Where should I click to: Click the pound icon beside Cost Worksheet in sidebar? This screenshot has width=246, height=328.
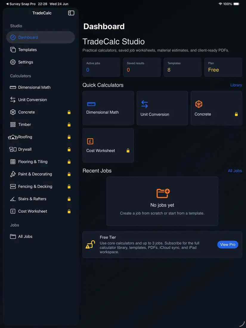pyautogui.click(x=13, y=211)
